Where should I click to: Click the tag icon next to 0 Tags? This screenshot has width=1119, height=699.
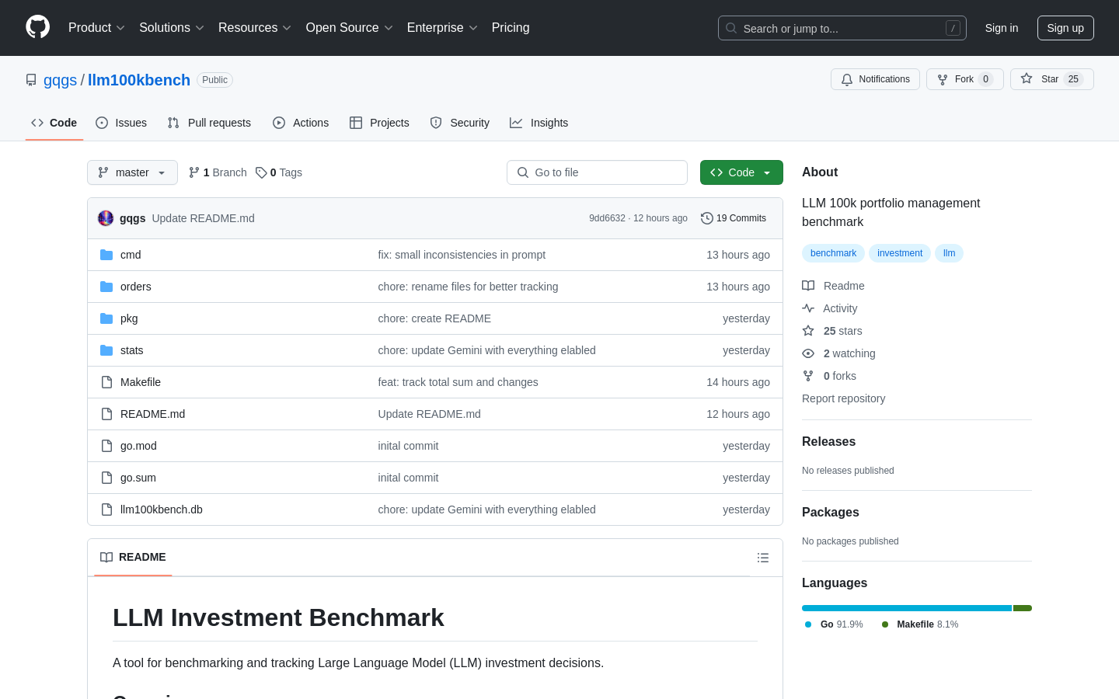coord(261,172)
